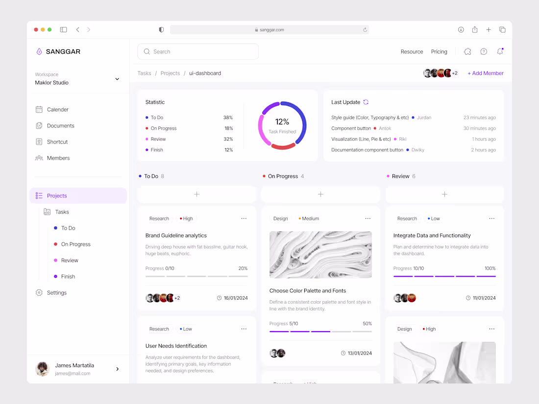Image resolution: width=539 pixels, height=404 pixels.
Task: Select Finish in sidebar tree
Action: [x=65, y=277]
